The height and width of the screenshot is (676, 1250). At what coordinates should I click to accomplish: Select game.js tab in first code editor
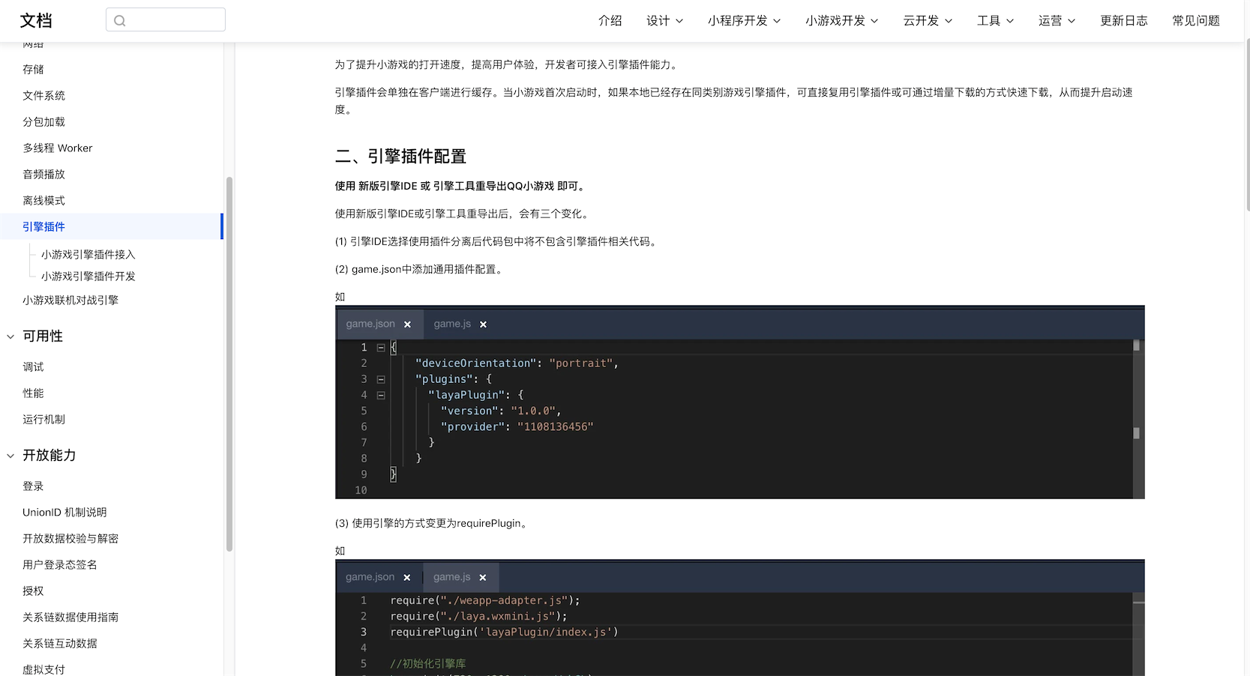pyautogui.click(x=452, y=324)
